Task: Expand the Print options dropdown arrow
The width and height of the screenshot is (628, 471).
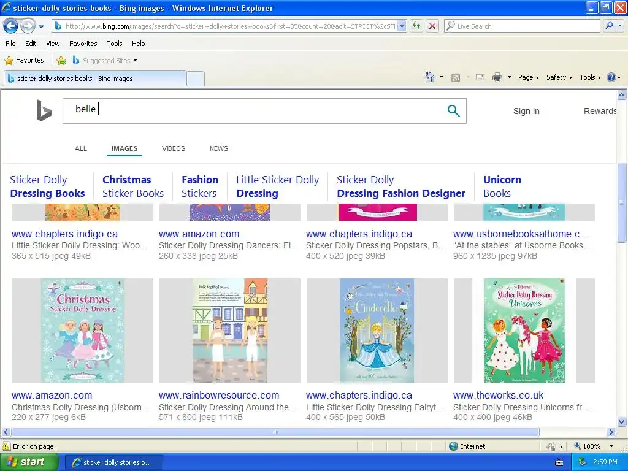Action: tap(509, 77)
